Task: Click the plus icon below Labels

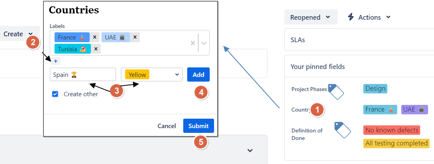Action: click(56, 61)
